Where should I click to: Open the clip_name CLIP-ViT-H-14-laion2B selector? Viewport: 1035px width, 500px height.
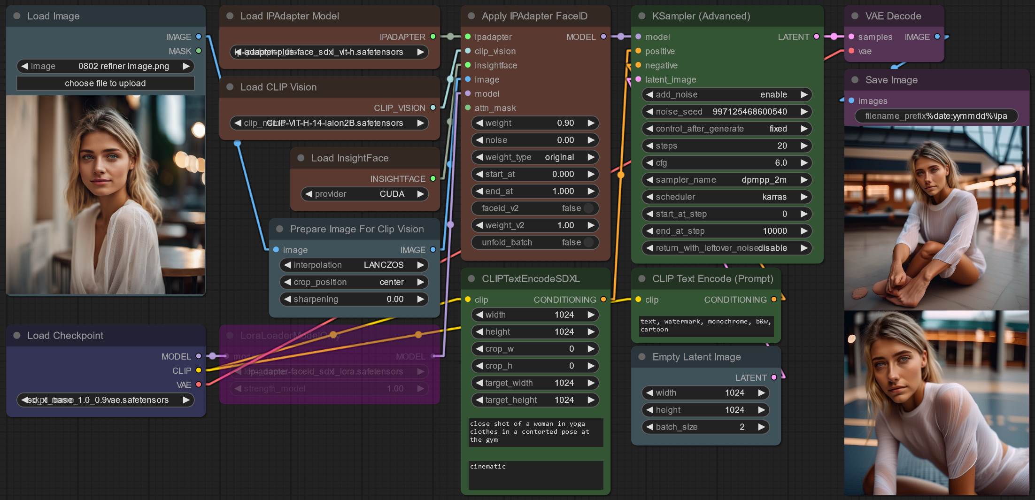coord(329,123)
